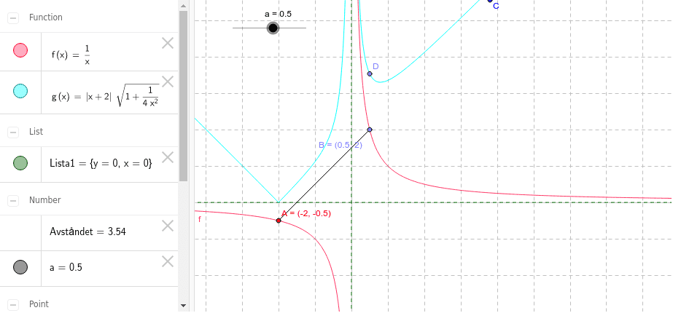Toggle visibility of function f(x) = 1/x
Image resolution: width=673 pixels, height=313 pixels.
pos(20,51)
